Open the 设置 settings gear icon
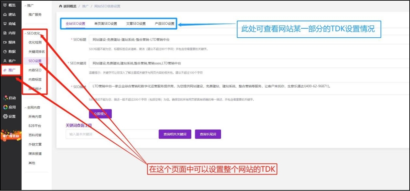Screen dimensions: 410x191 5,117
